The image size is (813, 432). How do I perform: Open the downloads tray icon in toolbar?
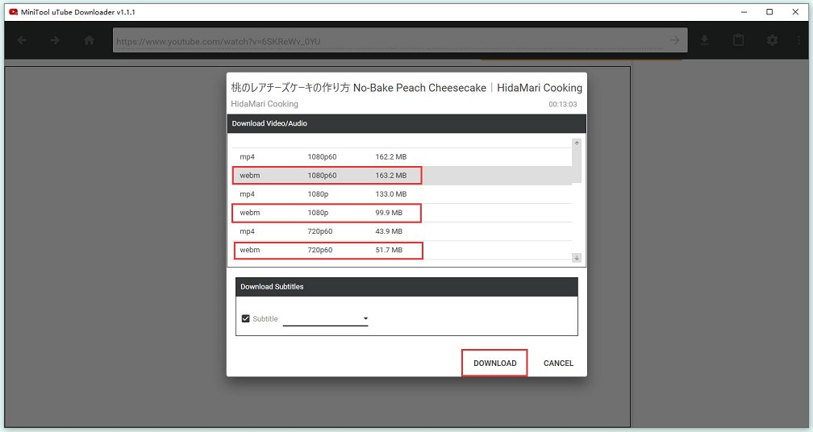tap(705, 39)
